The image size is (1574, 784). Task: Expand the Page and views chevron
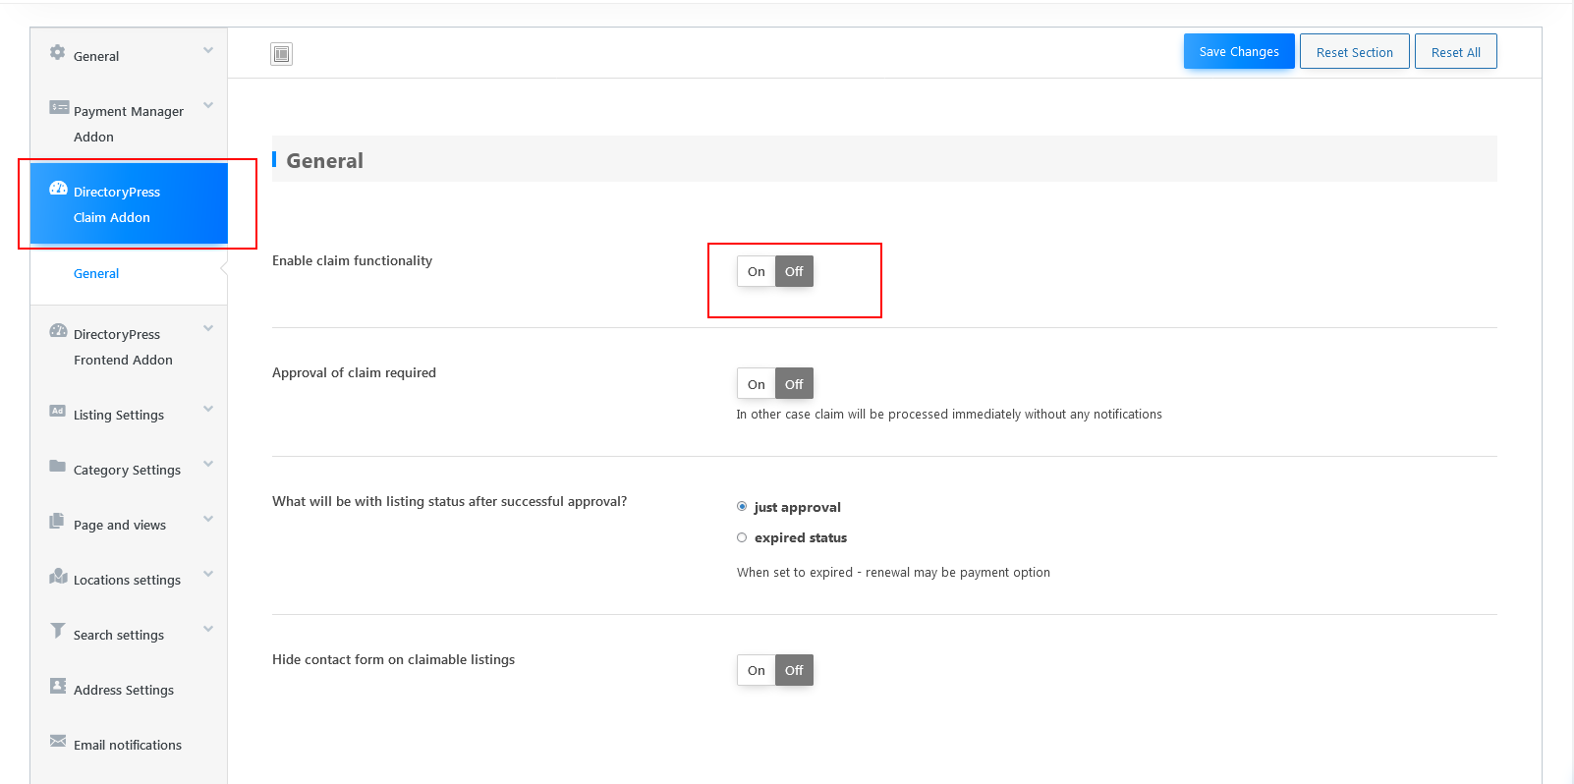208,519
